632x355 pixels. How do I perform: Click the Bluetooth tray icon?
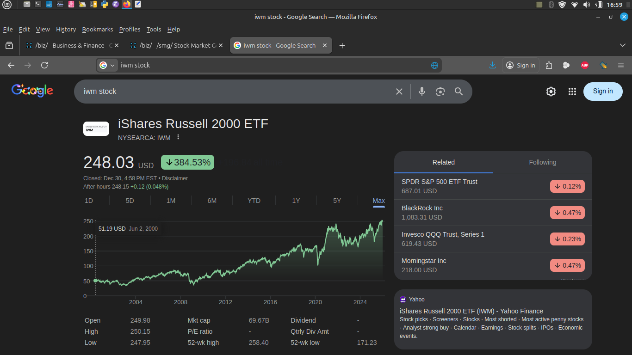(x=551, y=5)
